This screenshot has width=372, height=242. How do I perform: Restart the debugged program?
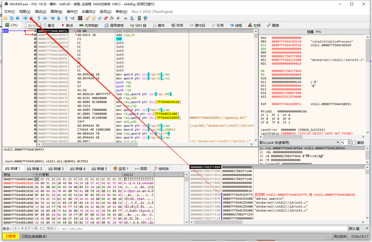coord(11,18)
